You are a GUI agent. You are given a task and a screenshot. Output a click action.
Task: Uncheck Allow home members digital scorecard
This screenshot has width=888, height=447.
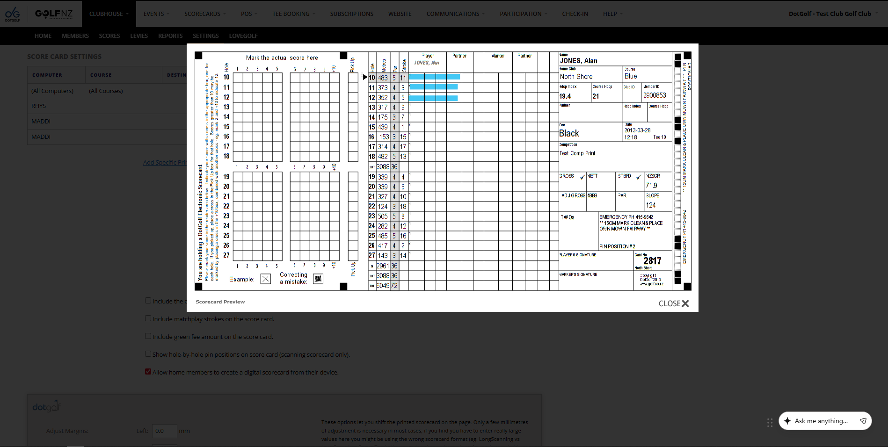(x=148, y=372)
